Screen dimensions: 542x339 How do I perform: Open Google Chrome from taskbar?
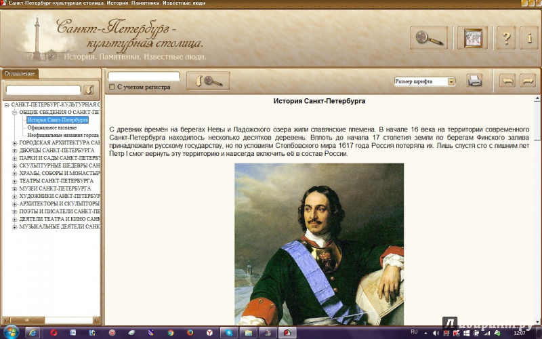171,332
